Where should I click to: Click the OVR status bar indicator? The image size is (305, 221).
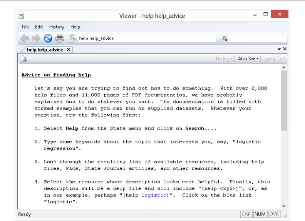[274, 214]
